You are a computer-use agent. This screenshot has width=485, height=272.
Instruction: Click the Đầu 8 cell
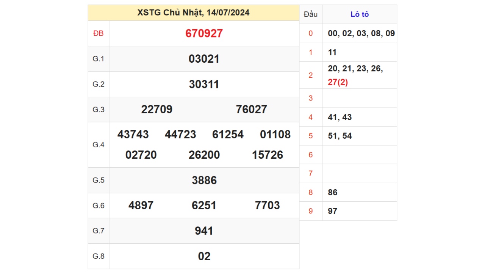click(x=311, y=192)
